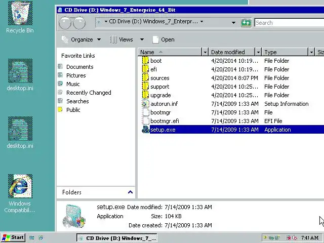Click the Search input box

(289, 23)
